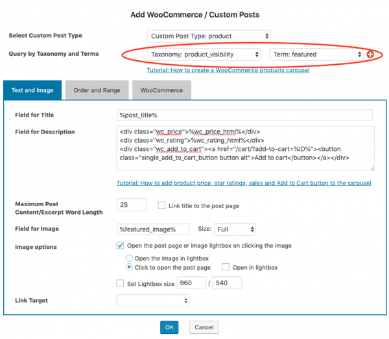This screenshot has height=339, width=389.
Task: Expand the Link Target dropdown
Action: click(x=153, y=300)
